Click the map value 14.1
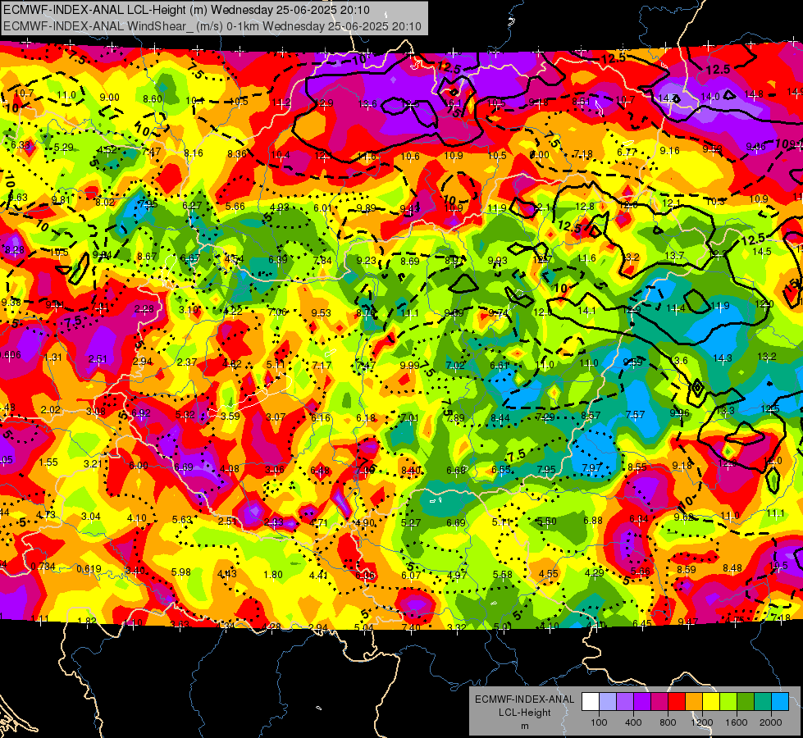Viewport: 803px width, 738px height. [587, 310]
